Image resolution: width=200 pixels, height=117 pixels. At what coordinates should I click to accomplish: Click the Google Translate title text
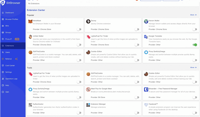[155, 36]
